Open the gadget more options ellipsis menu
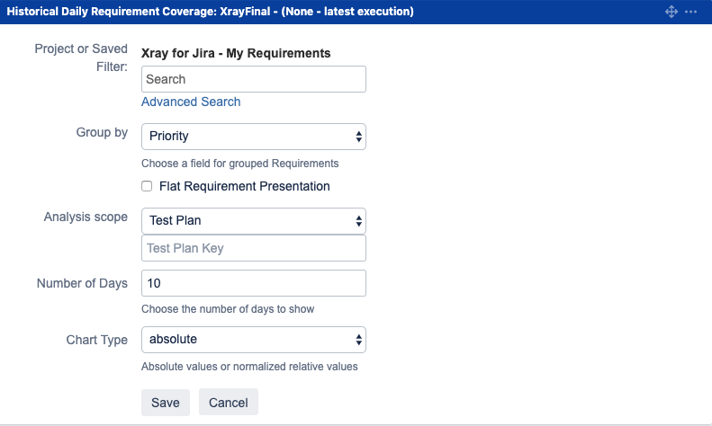The image size is (712, 426). click(690, 12)
